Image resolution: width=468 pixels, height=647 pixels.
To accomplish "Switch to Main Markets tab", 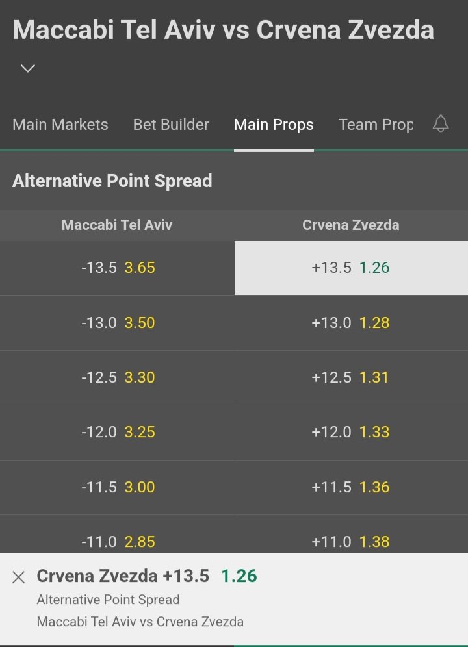I will pos(60,125).
